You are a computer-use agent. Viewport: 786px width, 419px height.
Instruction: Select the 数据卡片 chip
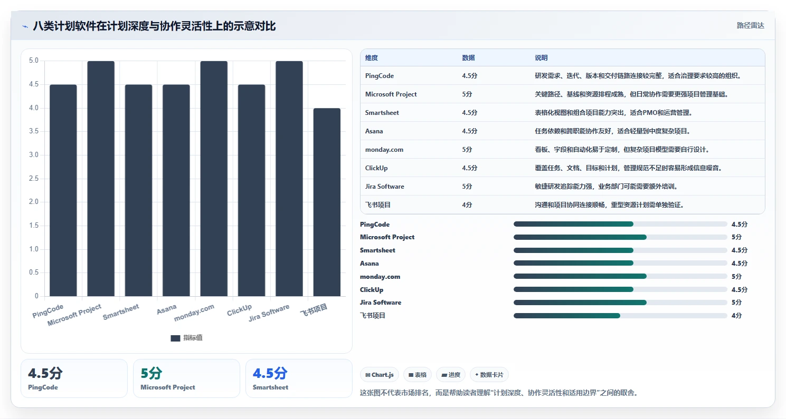(489, 375)
